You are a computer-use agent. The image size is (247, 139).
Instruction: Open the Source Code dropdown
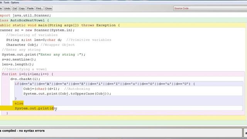coord(210,8)
